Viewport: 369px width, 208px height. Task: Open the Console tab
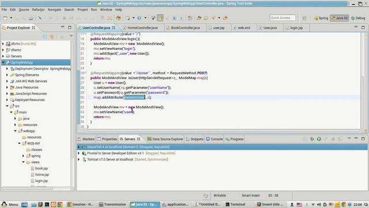[214, 139]
